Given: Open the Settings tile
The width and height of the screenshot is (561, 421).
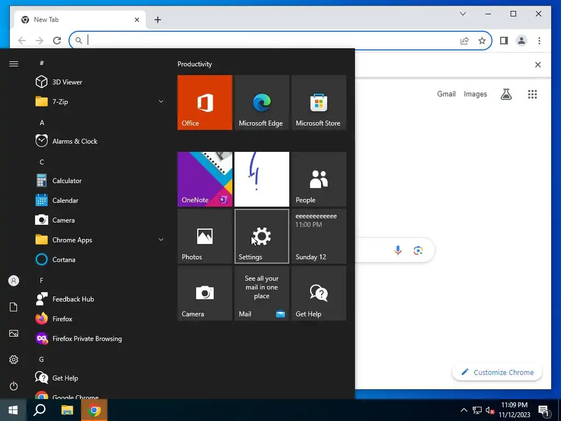Looking at the screenshot, I should [261, 236].
